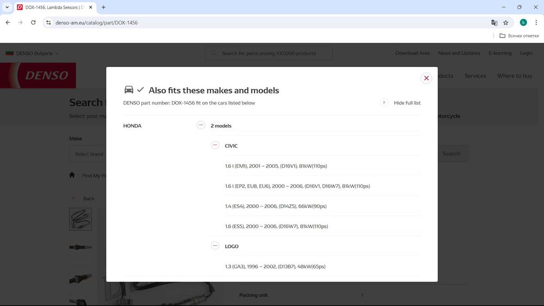Open the Chrome profile avatar
This screenshot has height=306, width=544.
coord(523,22)
